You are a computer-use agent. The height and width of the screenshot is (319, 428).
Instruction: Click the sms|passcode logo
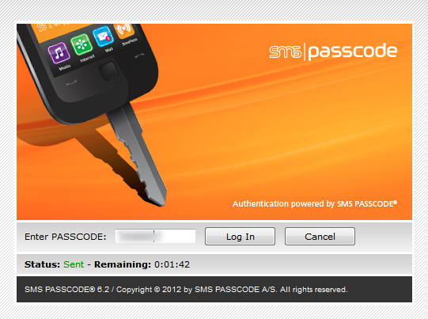333,51
